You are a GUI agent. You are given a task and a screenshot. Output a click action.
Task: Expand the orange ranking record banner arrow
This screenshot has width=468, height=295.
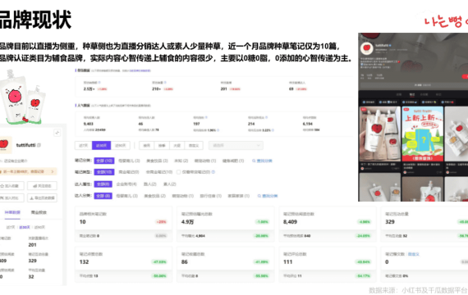53,171
